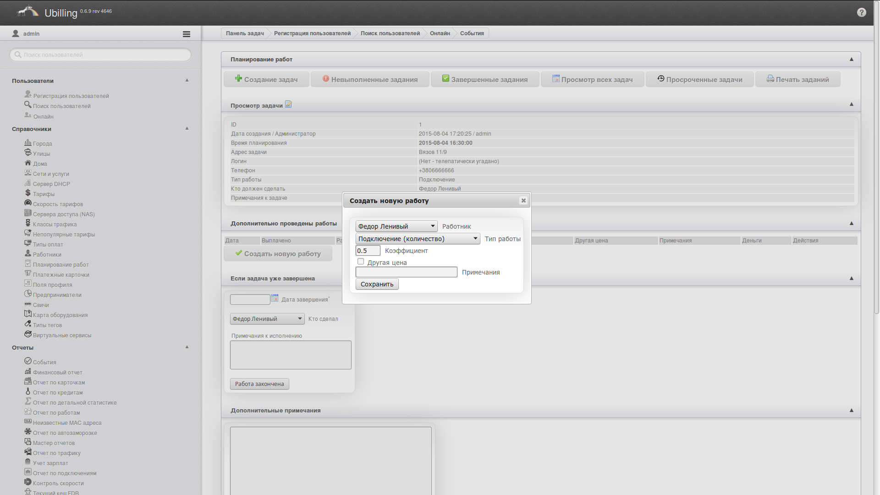This screenshot has height=495, width=880.
Task: Switch to the События top tab
Action: (x=472, y=33)
